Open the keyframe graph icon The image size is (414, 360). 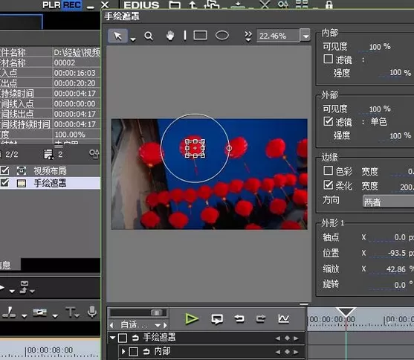coord(284,319)
